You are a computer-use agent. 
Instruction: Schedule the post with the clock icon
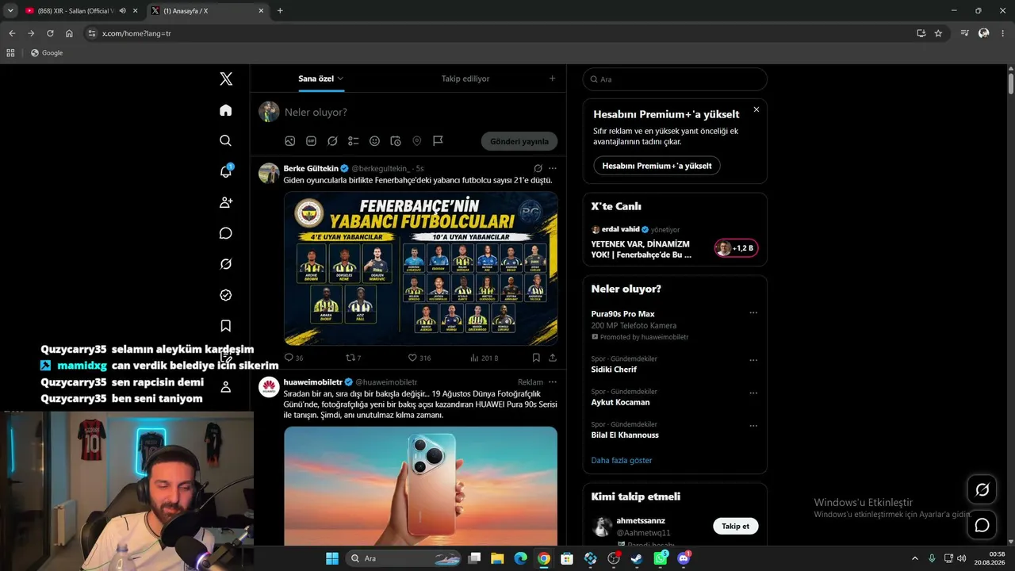396,141
